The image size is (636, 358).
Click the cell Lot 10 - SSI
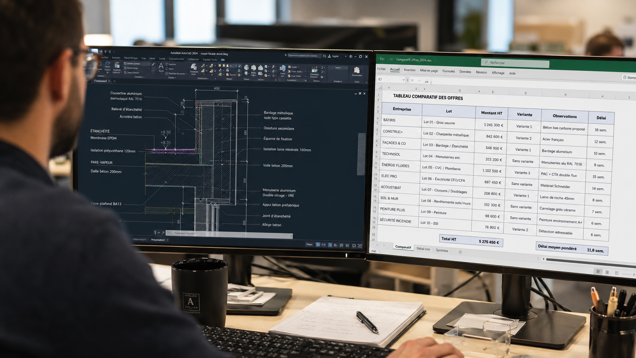point(446,223)
